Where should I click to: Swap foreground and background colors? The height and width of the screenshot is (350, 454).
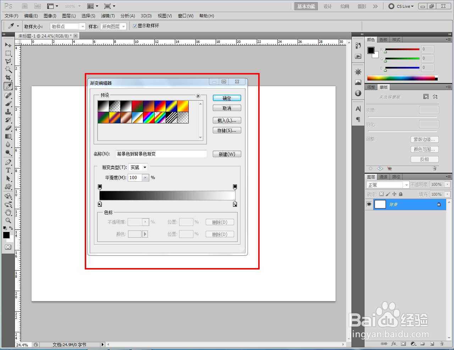(x=11, y=228)
